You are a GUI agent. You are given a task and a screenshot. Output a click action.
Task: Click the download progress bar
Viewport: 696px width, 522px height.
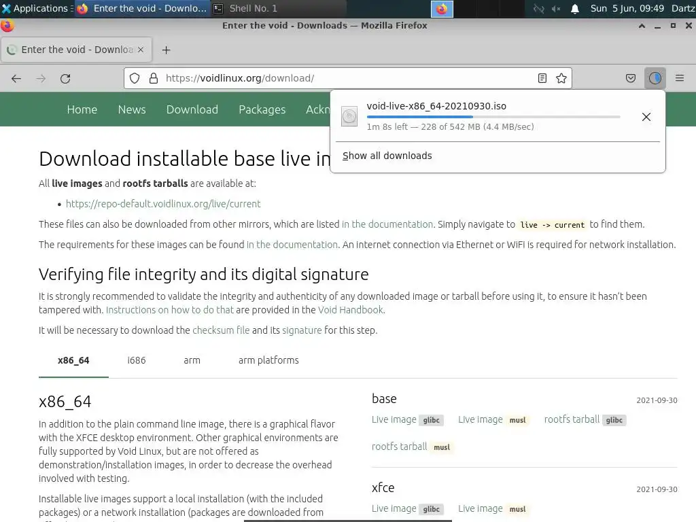tap(493, 117)
